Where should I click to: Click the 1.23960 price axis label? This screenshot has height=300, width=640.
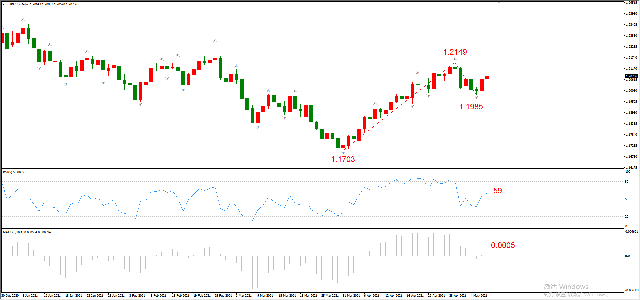631,14
